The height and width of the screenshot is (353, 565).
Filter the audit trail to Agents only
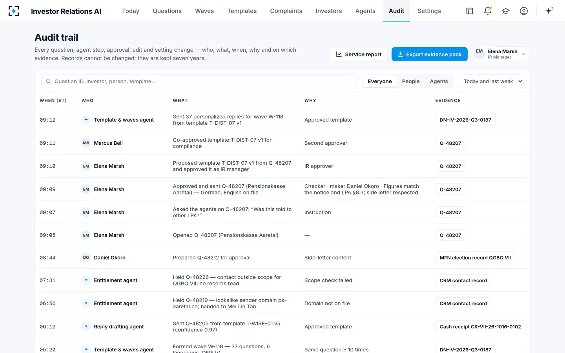439,81
